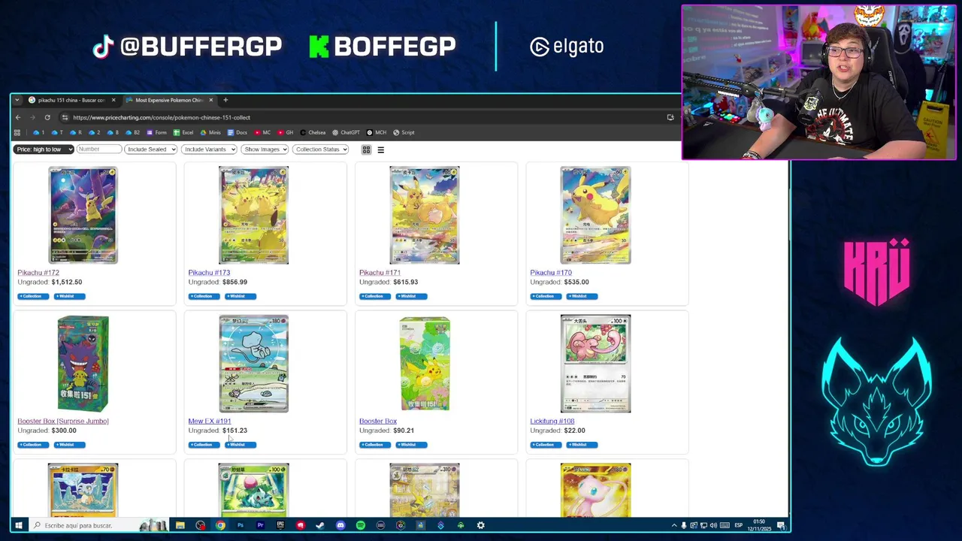Open Settings gear on the taskbar
Viewport: 962px width, 541px height.
click(481, 525)
